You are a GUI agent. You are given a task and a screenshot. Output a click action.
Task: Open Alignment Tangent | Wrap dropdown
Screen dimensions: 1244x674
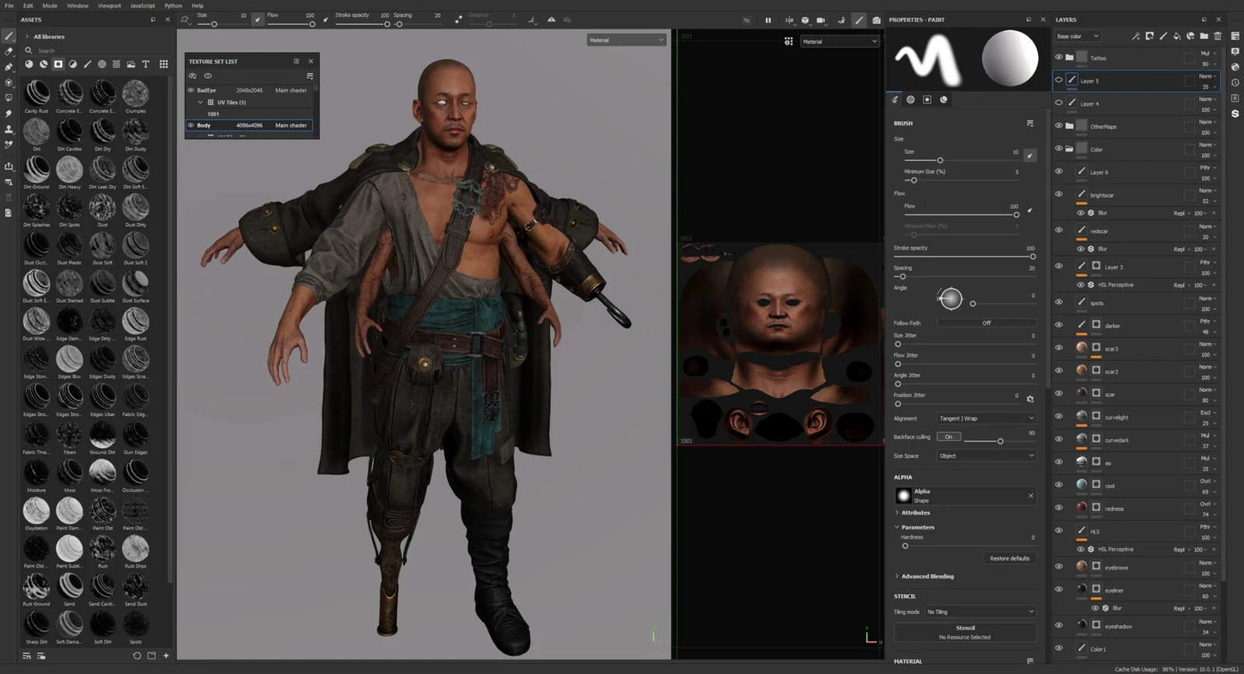pyautogui.click(x=986, y=418)
